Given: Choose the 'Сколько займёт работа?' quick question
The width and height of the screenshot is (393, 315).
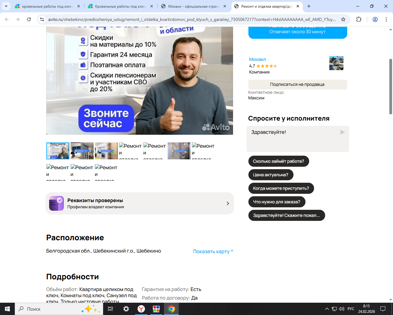Looking at the screenshot, I should [x=278, y=161].
